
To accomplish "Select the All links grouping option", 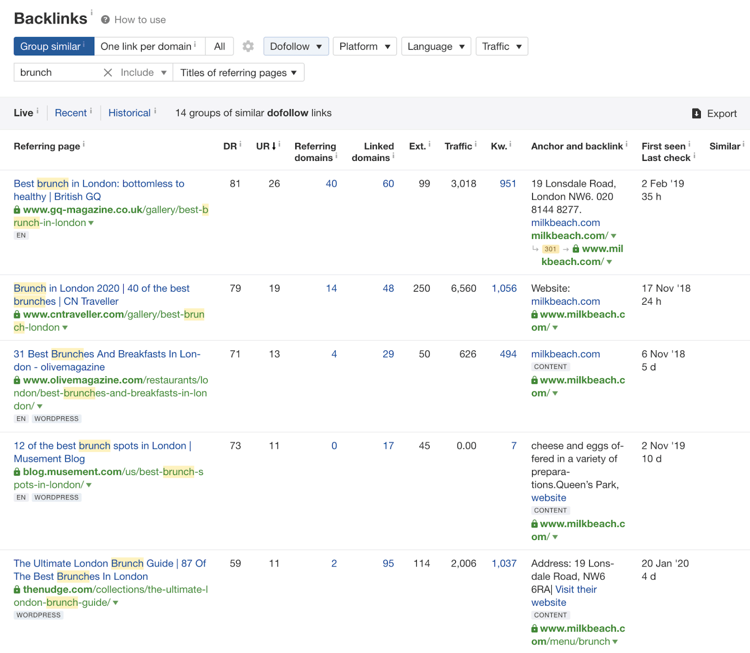I will click(218, 46).
